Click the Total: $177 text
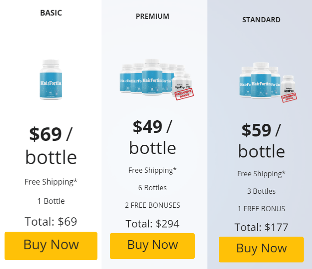The height and width of the screenshot is (269, 312). 261,227
